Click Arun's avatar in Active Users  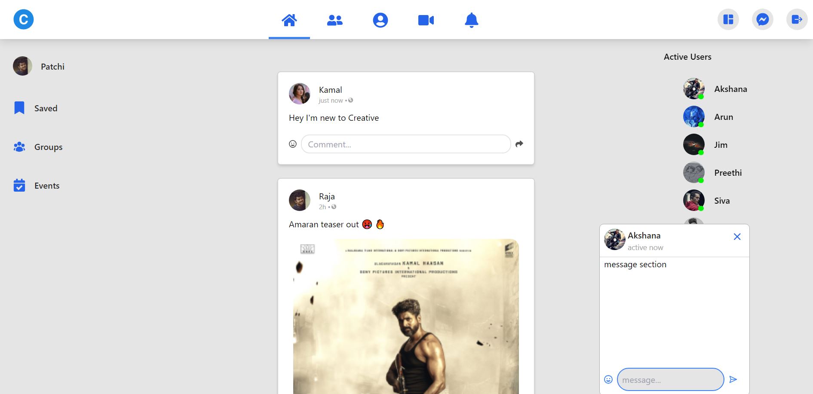tap(694, 116)
